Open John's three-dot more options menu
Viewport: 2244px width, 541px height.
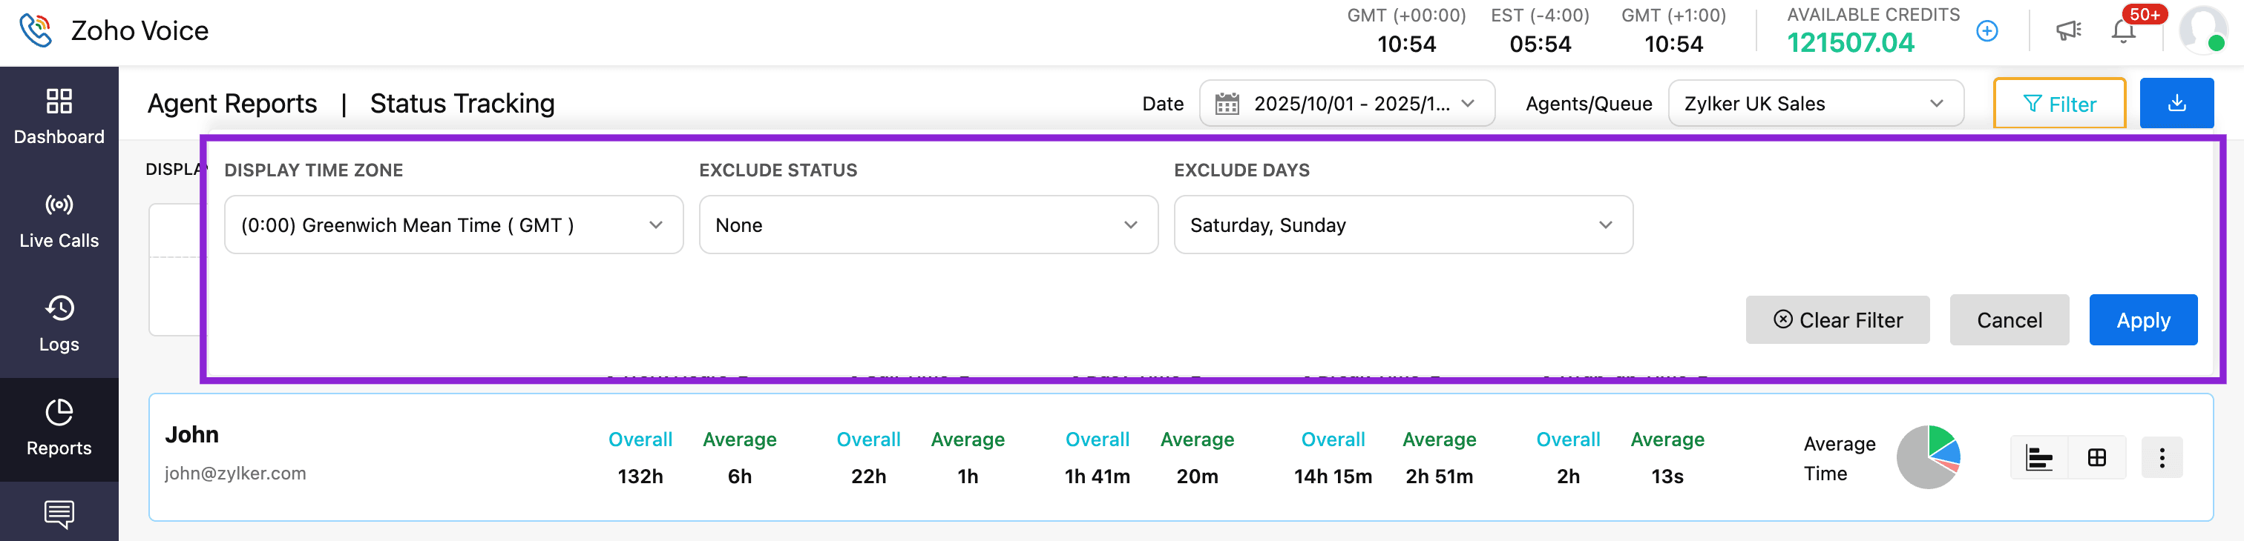[x=2161, y=457]
